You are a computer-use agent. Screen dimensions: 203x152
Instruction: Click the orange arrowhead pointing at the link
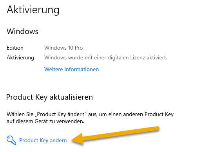click(x=77, y=139)
